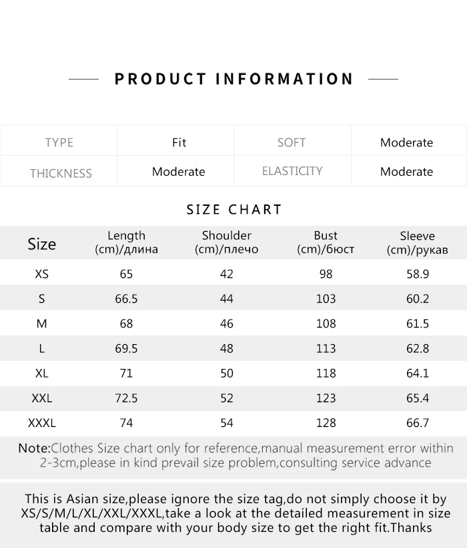
Task: Select the Fit value cell
Action: [x=179, y=142]
